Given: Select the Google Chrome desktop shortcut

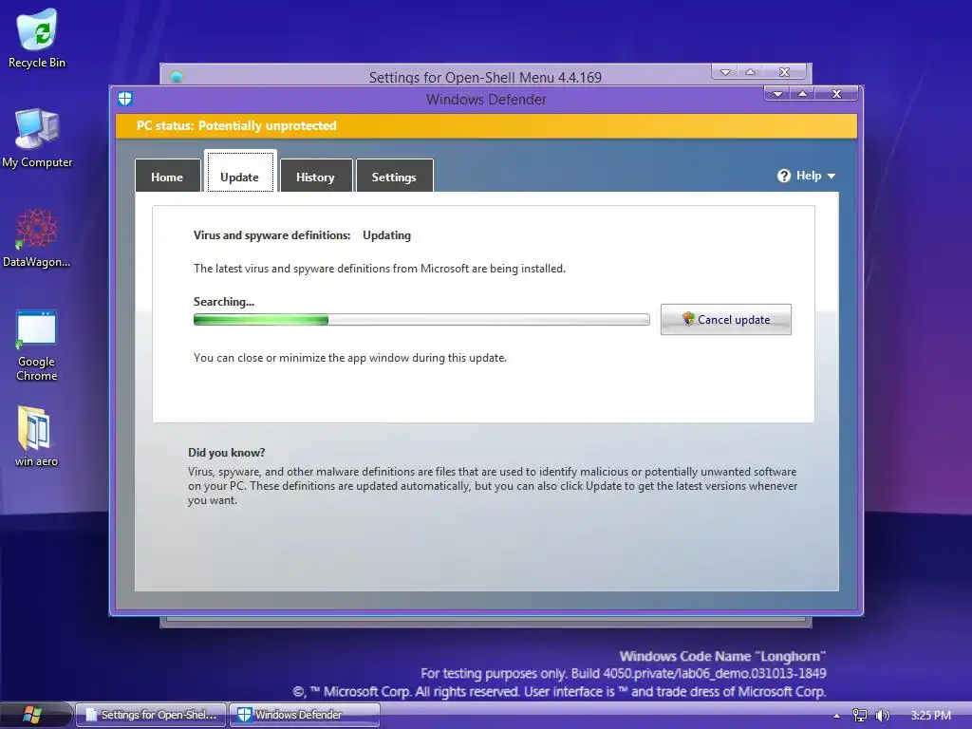Looking at the screenshot, I should (x=37, y=346).
